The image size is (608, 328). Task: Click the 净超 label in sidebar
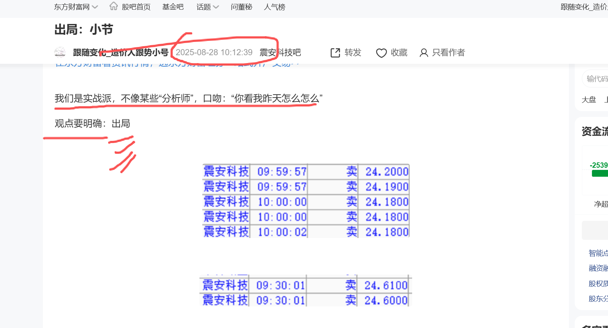(x=601, y=204)
